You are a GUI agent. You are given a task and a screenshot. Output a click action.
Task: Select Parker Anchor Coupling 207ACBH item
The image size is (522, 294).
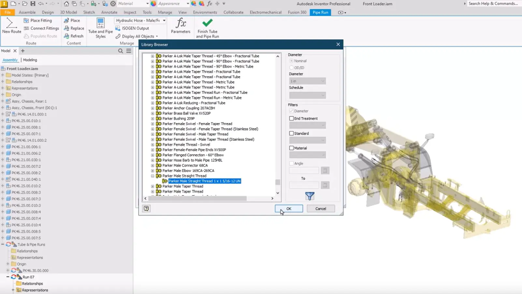pyautogui.click(x=189, y=108)
